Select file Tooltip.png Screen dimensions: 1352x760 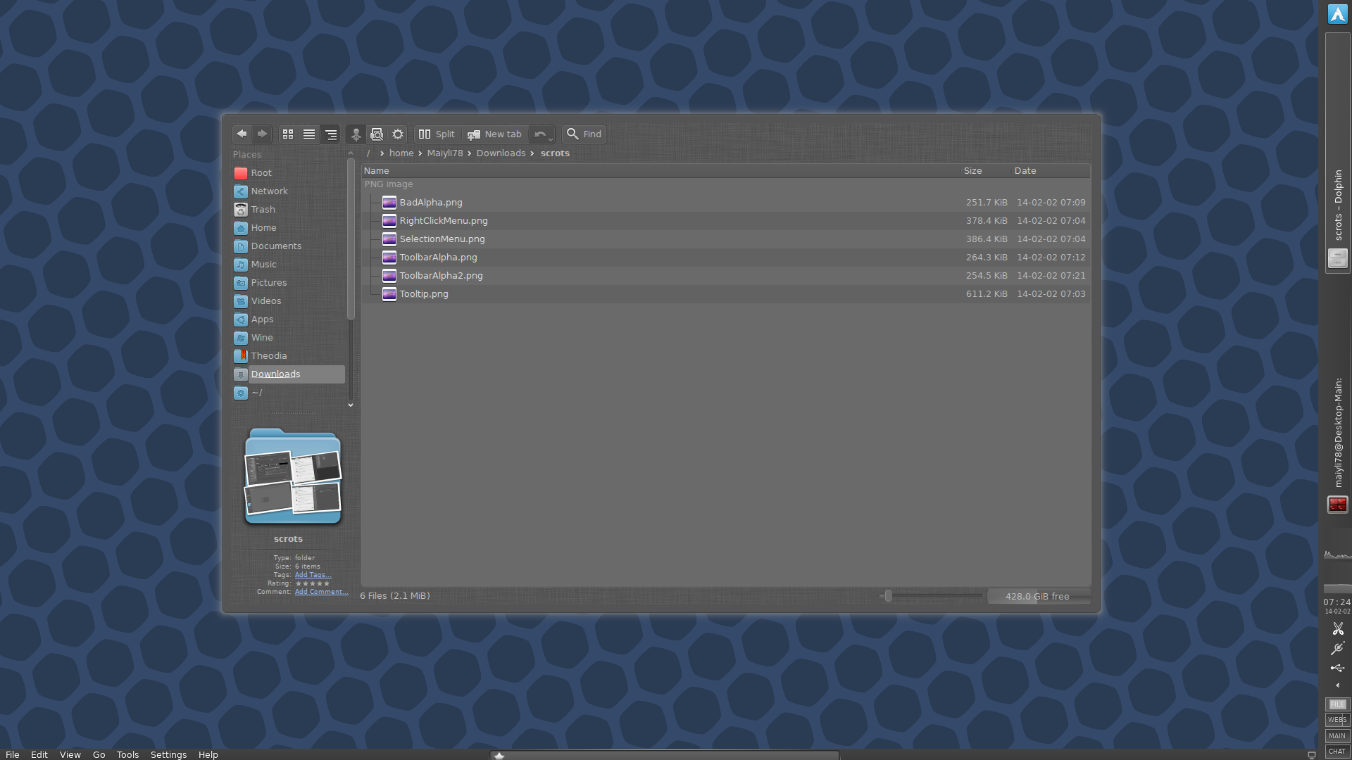[725, 293]
